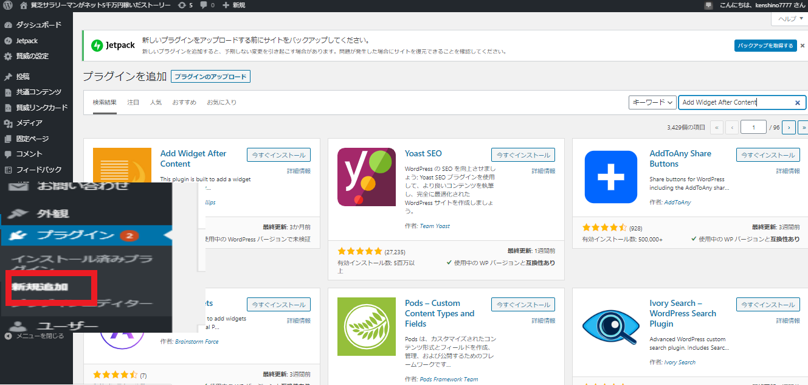Switch to the 注目 tab

coord(133,102)
